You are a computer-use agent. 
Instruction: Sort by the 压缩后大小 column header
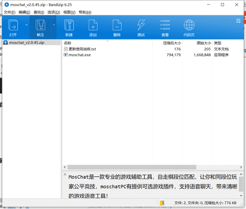(x=172, y=43)
